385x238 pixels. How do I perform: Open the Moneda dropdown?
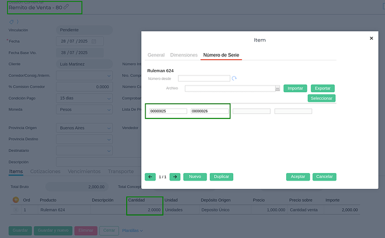[107, 110]
